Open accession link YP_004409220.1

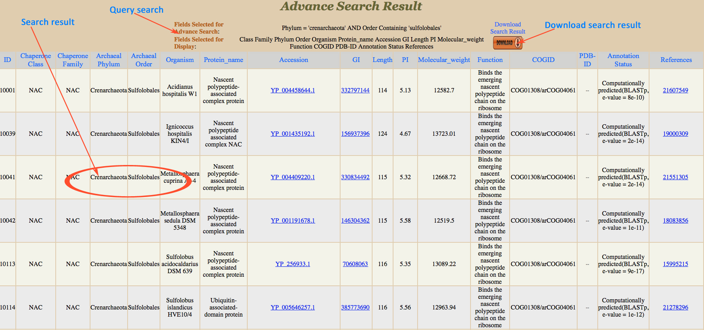293,177
